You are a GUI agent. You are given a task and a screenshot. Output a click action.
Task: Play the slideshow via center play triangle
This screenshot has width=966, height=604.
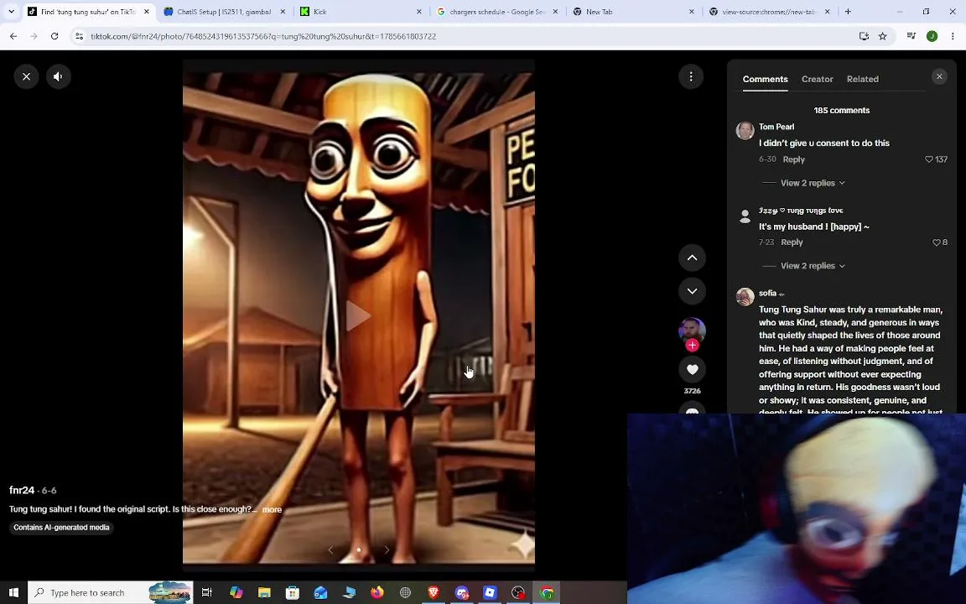358,316
